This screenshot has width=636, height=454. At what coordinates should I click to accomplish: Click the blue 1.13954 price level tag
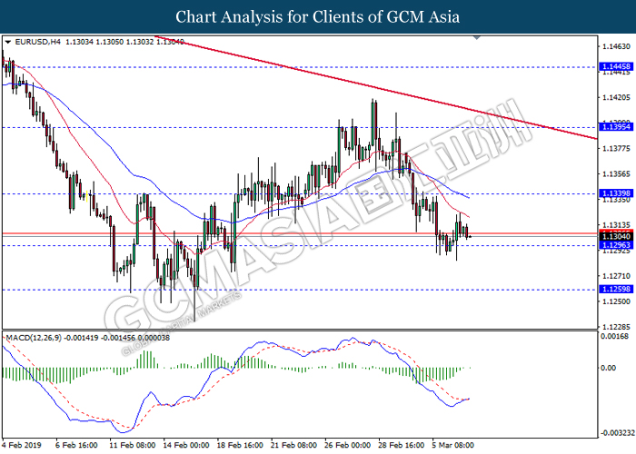616,127
